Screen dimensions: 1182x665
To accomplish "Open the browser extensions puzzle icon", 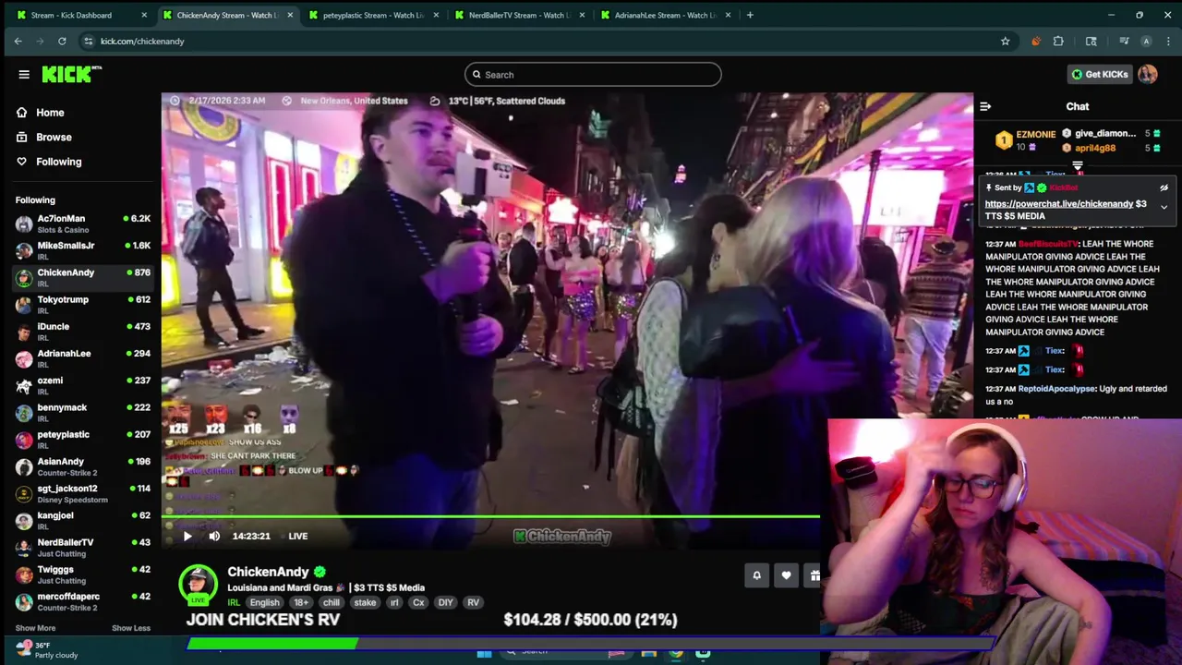I will (1058, 41).
